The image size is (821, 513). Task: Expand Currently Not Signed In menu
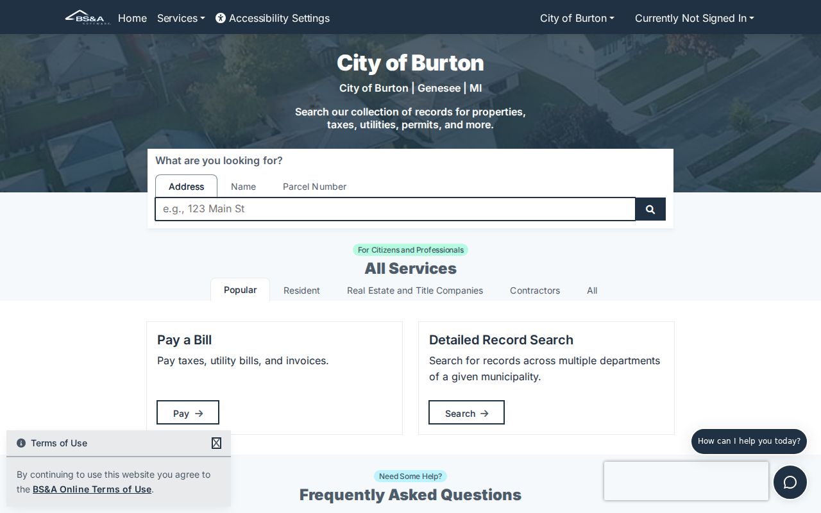click(x=695, y=18)
